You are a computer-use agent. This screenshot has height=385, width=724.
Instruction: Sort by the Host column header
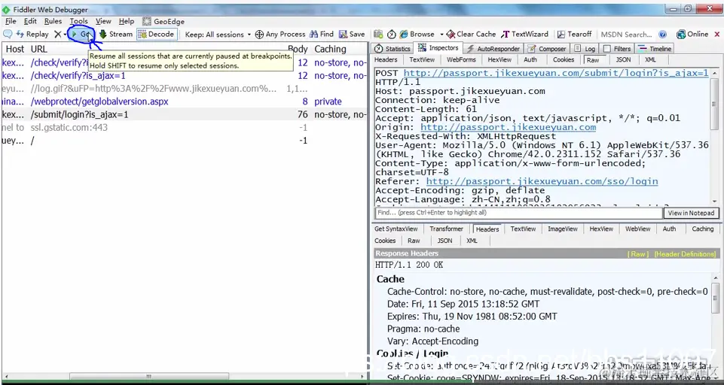pos(15,49)
